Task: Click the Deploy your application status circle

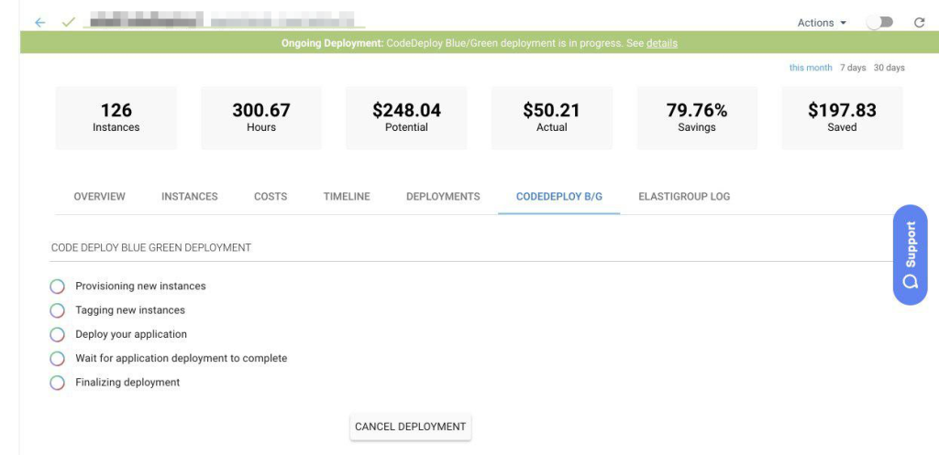Action: (x=58, y=335)
